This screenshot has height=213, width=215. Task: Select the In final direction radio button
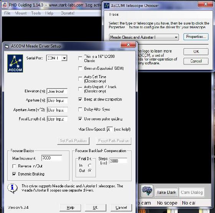point(90,165)
